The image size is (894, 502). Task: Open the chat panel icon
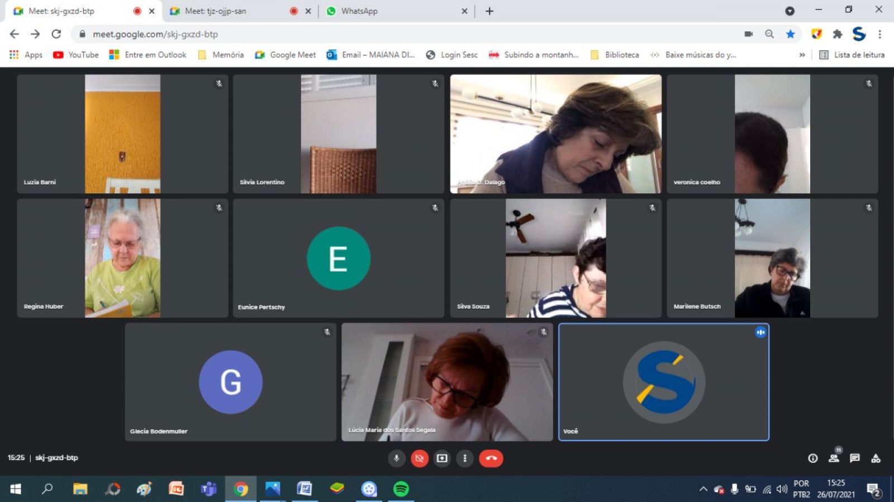(x=854, y=458)
